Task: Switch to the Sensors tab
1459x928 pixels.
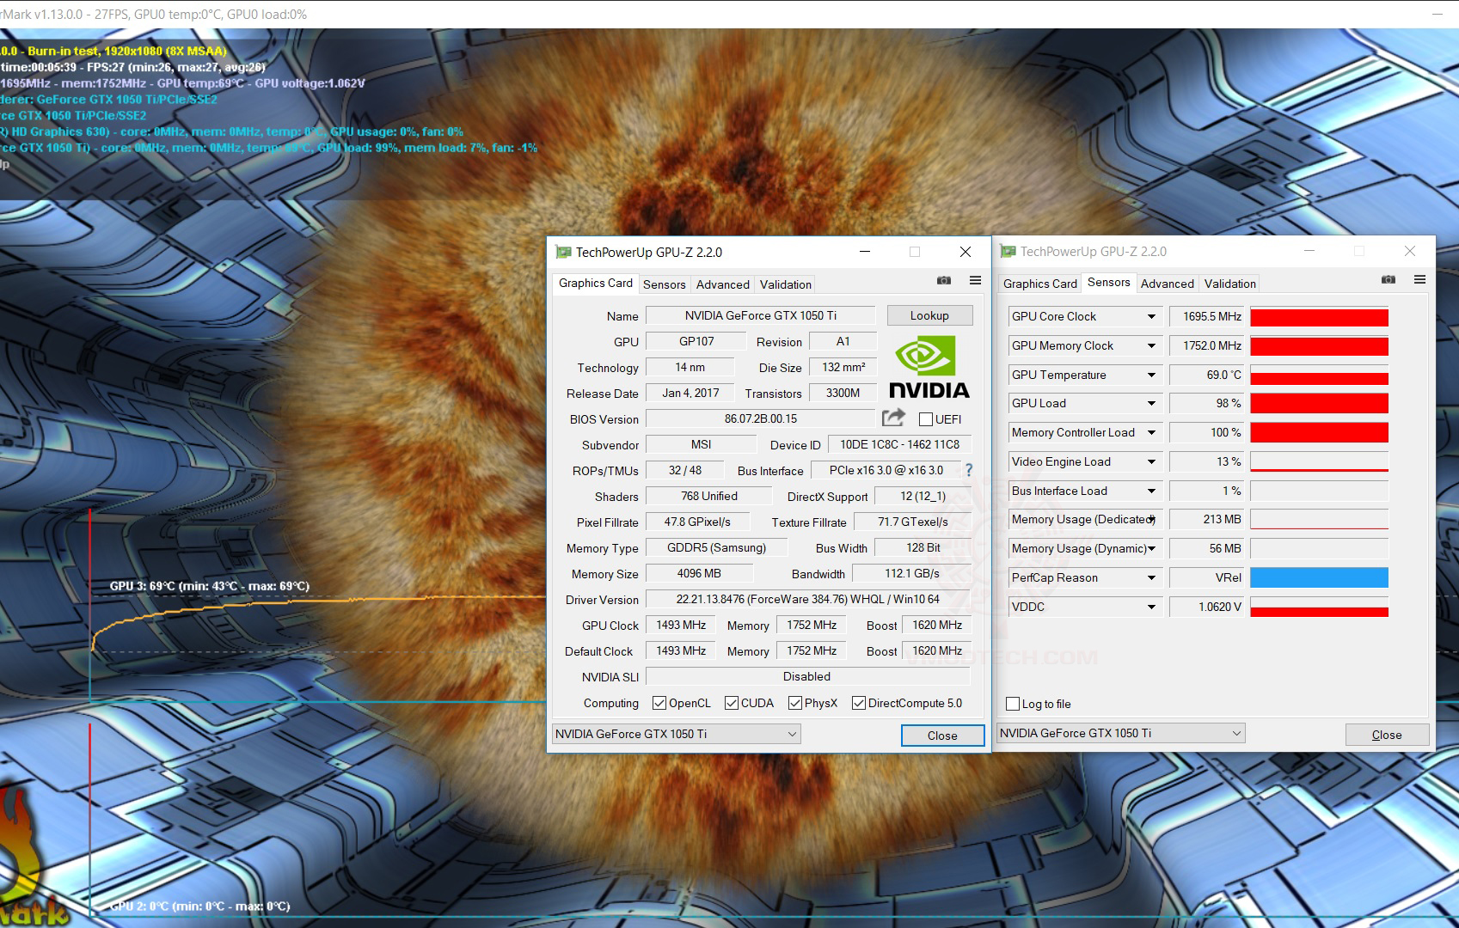Action: 665,284
